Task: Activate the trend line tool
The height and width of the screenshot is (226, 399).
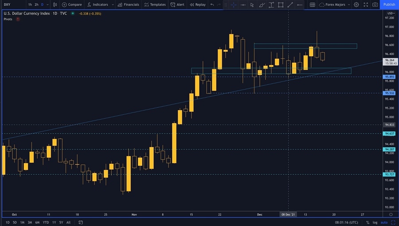Action: point(290,4)
